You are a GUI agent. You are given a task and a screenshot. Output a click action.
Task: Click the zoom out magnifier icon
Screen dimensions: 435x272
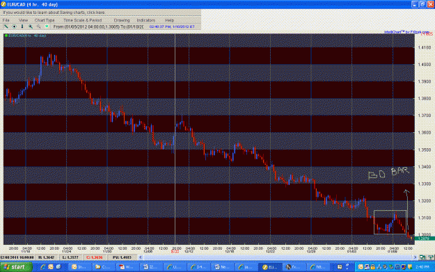tap(38, 26)
